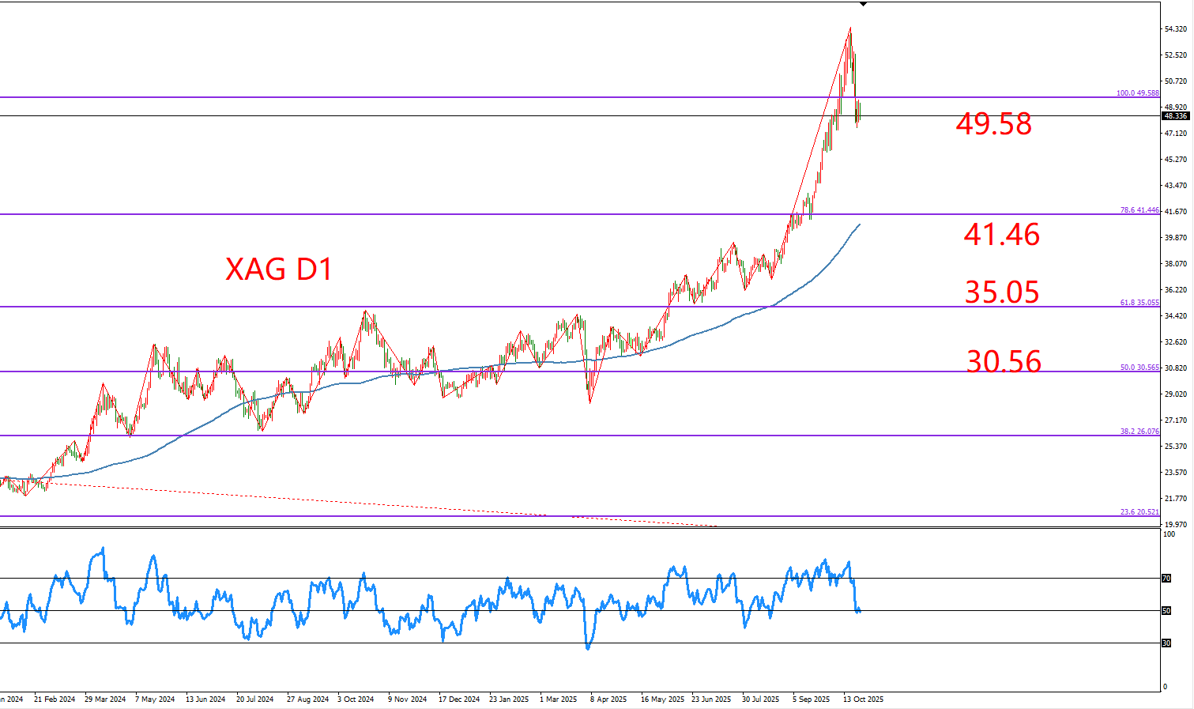The height and width of the screenshot is (709, 1194).
Task: Click the RSI 70 level label
Action: pos(1166,579)
